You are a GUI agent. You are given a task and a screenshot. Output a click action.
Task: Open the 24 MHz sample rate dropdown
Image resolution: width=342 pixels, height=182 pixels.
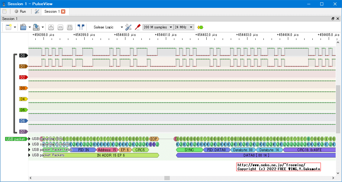pyautogui.click(x=184, y=27)
